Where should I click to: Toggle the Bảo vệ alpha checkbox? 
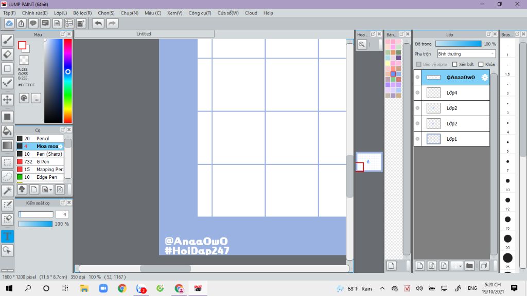(x=419, y=64)
